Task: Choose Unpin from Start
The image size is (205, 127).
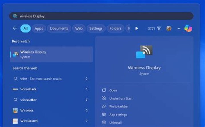Action: click(121, 98)
